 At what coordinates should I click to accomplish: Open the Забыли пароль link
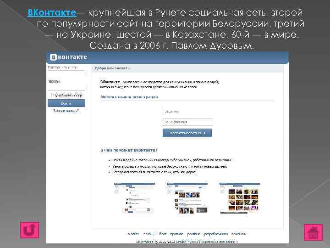pyautogui.click(x=66, y=111)
